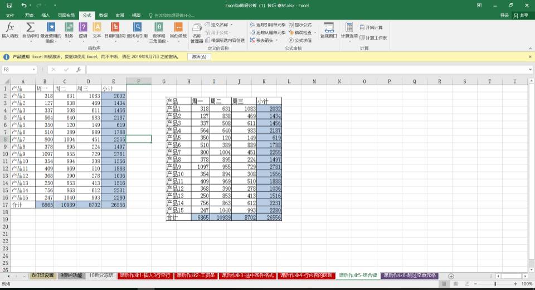Open sheet tab 9保护功能
The width and height of the screenshot is (535, 290).
[x=71, y=275]
